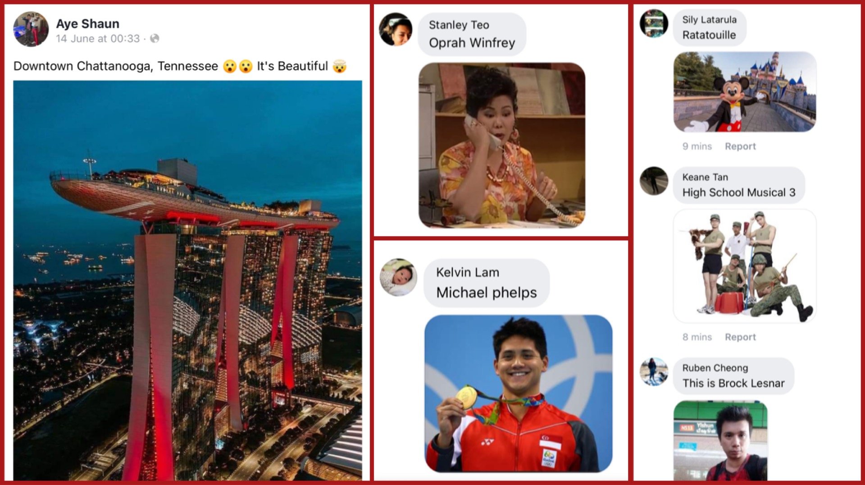Open Sily Latarula's profile avatar
865x485 pixels.
coord(654,23)
